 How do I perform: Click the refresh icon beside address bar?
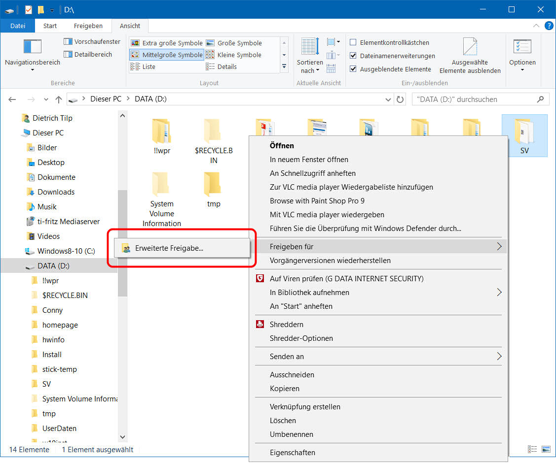click(x=401, y=99)
